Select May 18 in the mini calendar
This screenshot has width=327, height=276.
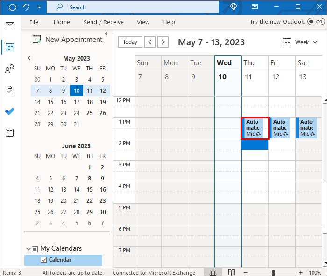click(90, 102)
